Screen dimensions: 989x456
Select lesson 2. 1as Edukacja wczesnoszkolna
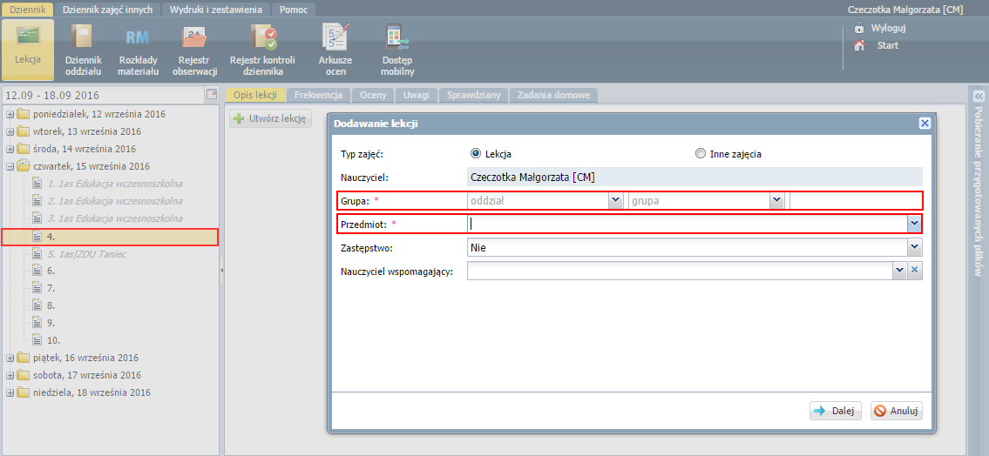coord(115,201)
